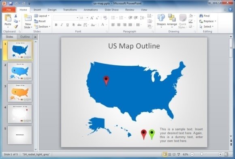Center the text alignment

(x=119, y=25)
